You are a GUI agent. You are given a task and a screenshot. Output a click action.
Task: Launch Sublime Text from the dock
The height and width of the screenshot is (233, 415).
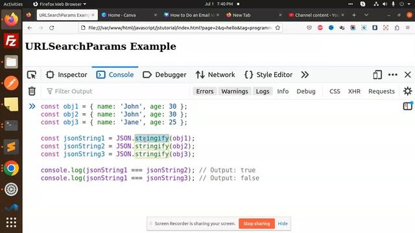coord(11,147)
